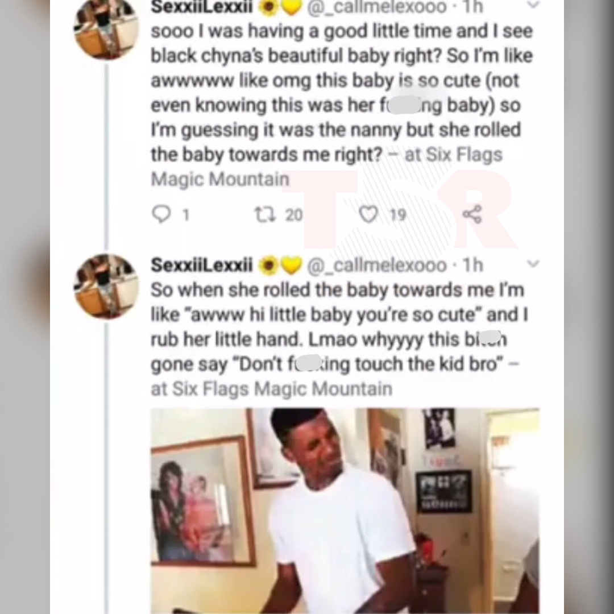The image size is (614, 614).
Task: Open the meme photo of man in white shirt
Action: point(345,511)
